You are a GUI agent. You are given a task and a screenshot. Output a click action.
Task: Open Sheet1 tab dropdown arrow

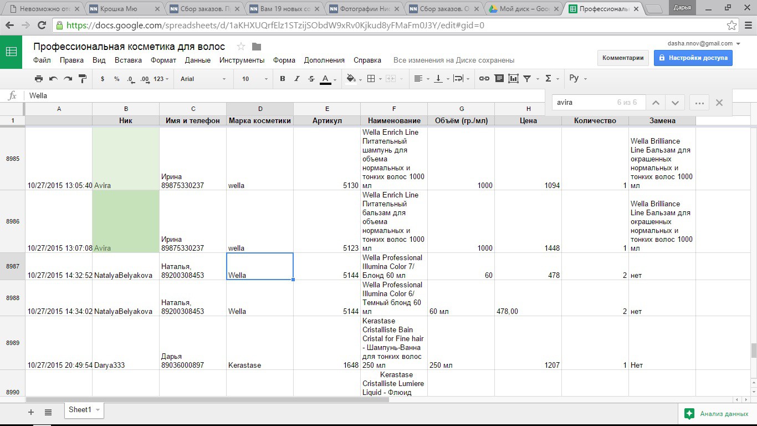point(98,410)
